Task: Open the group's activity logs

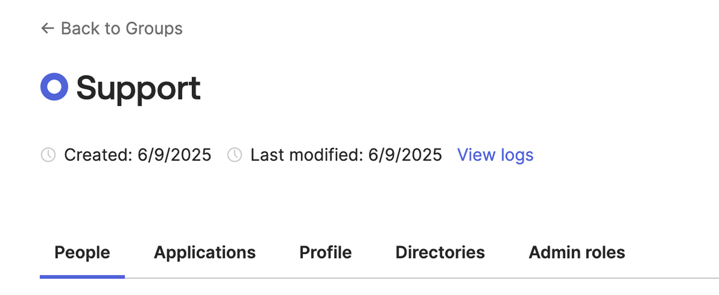Action: (x=496, y=155)
